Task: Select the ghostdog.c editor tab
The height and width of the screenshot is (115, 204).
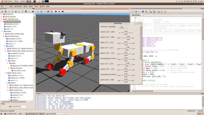Action: (136, 15)
